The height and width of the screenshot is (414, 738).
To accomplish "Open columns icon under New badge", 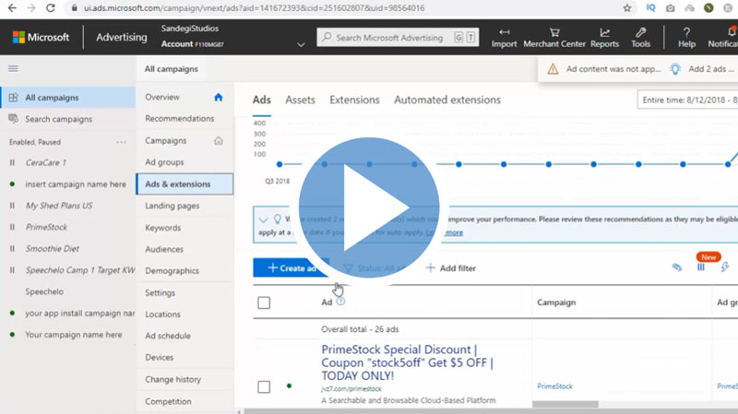I will tap(701, 267).
